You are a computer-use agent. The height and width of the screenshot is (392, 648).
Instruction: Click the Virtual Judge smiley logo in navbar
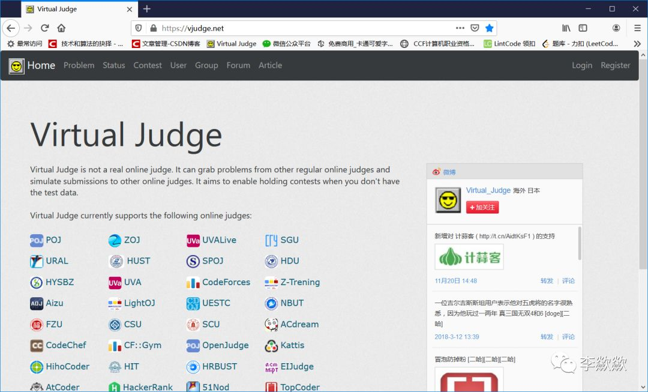[x=17, y=66]
